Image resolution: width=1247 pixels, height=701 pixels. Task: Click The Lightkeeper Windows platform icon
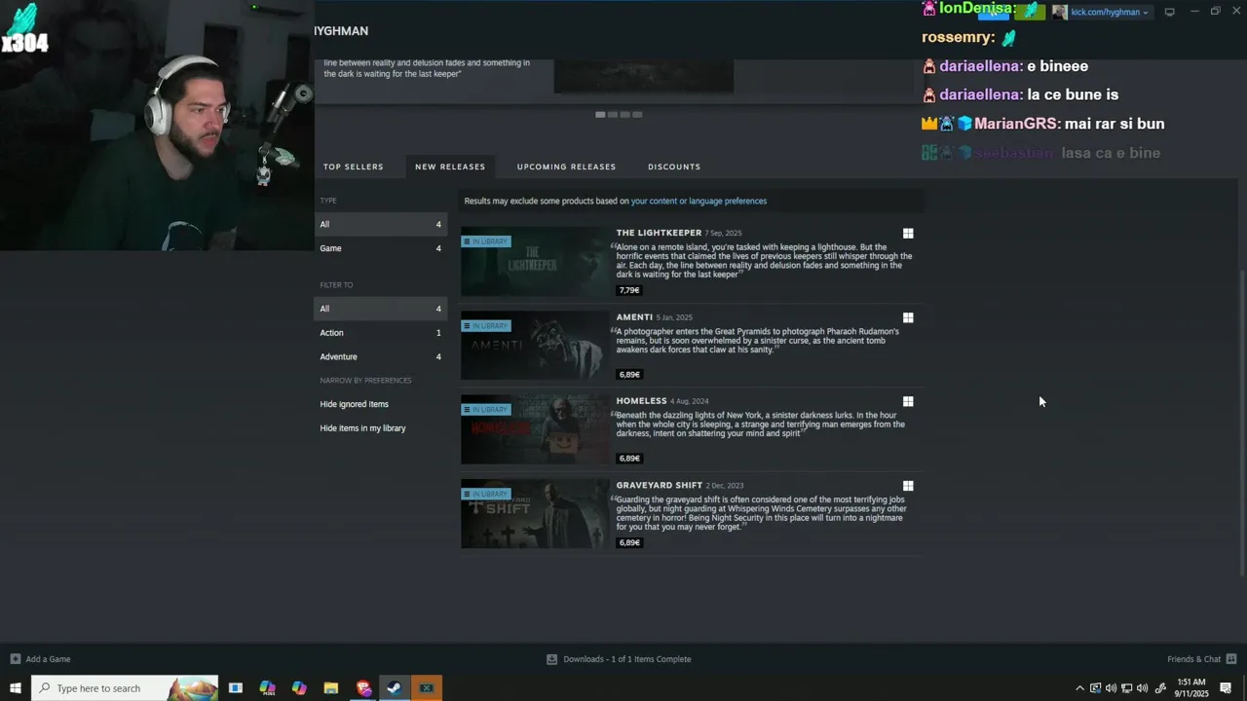[908, 234]
